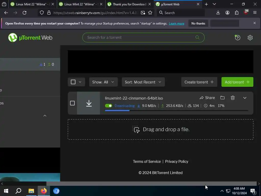The height and width of the screenshot is (196, 261).
Task: Bookmark this page with the star
Action: 150,13
